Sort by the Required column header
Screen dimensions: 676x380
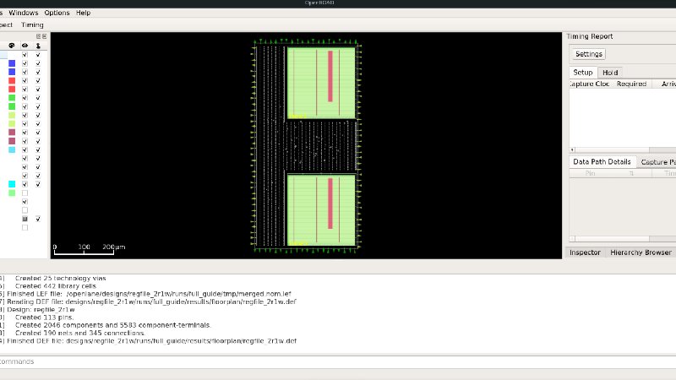(x=631, y=84)
